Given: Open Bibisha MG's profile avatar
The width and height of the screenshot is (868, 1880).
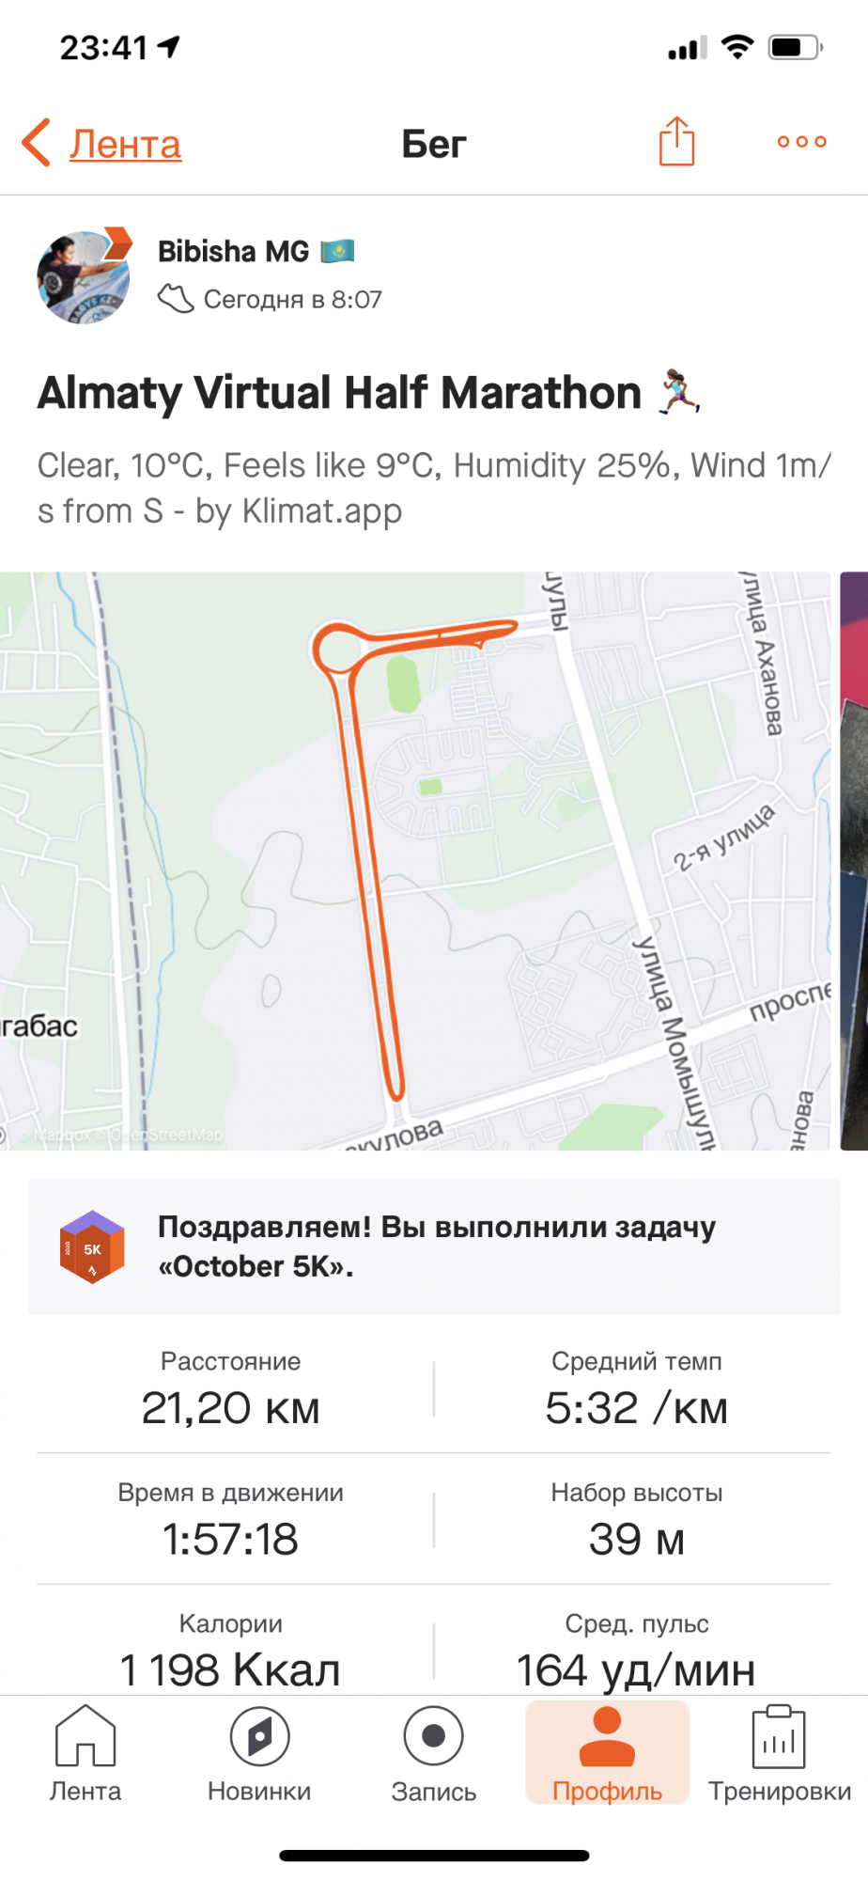Looking at the screenshot, I should [x=84, y=277].
